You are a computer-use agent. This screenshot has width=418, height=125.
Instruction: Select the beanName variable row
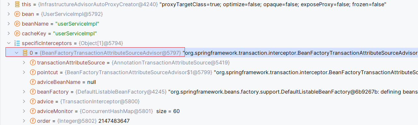(x=209, y=24)
